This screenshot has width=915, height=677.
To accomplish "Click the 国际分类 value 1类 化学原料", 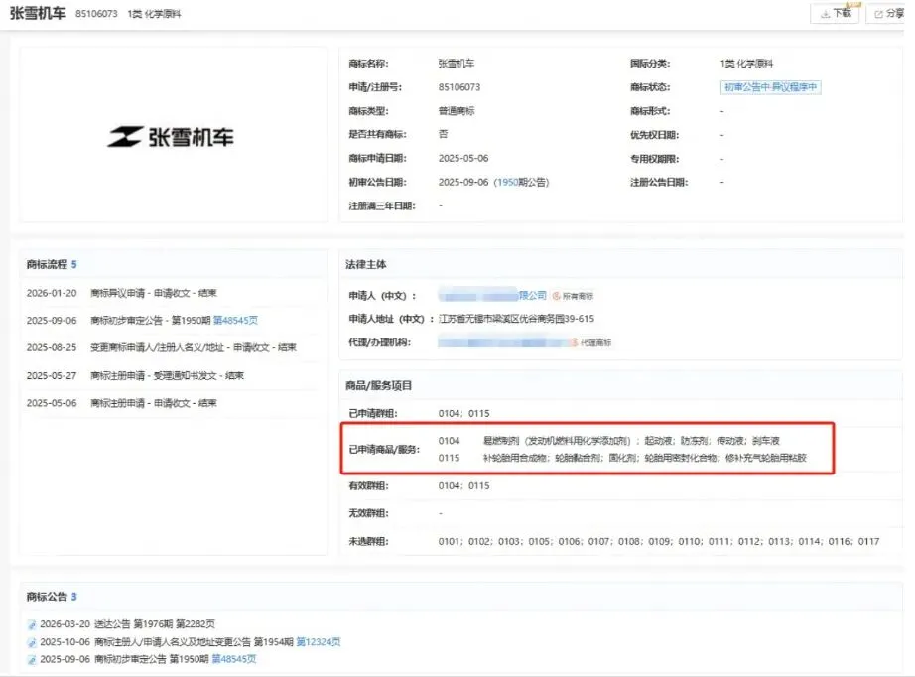I will 746,63.
